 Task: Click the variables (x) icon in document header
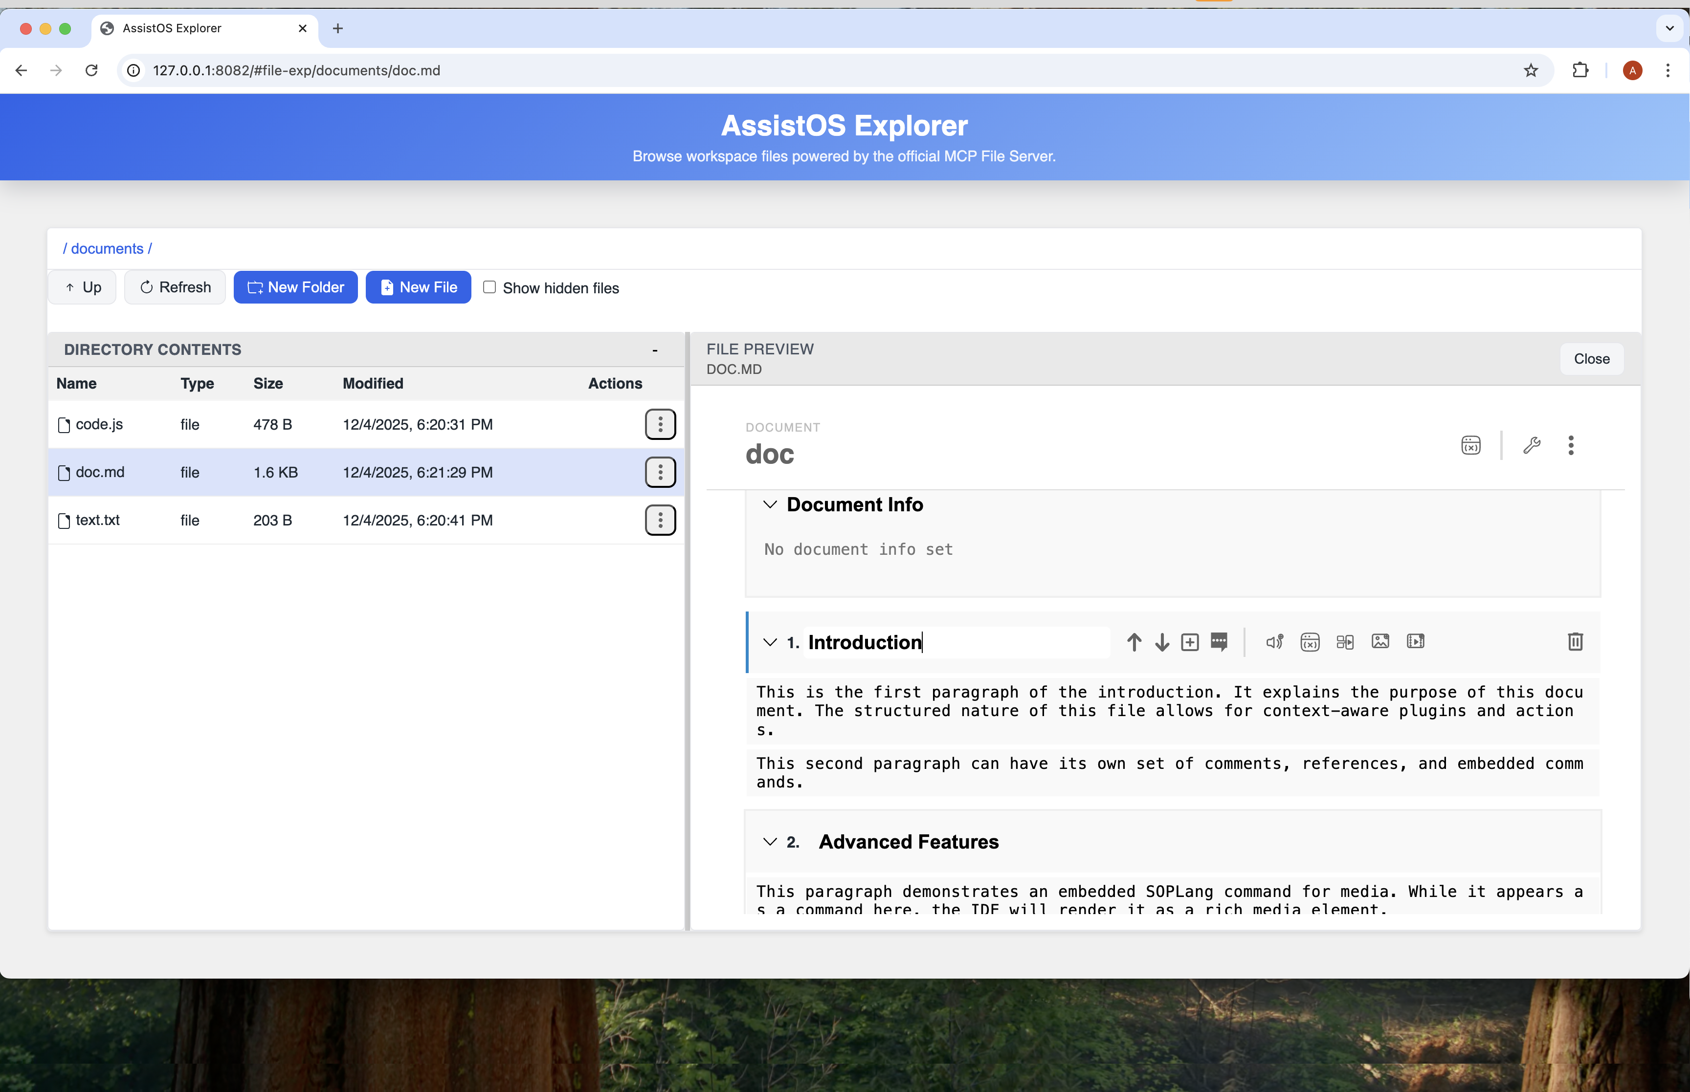click(1471, 445)
